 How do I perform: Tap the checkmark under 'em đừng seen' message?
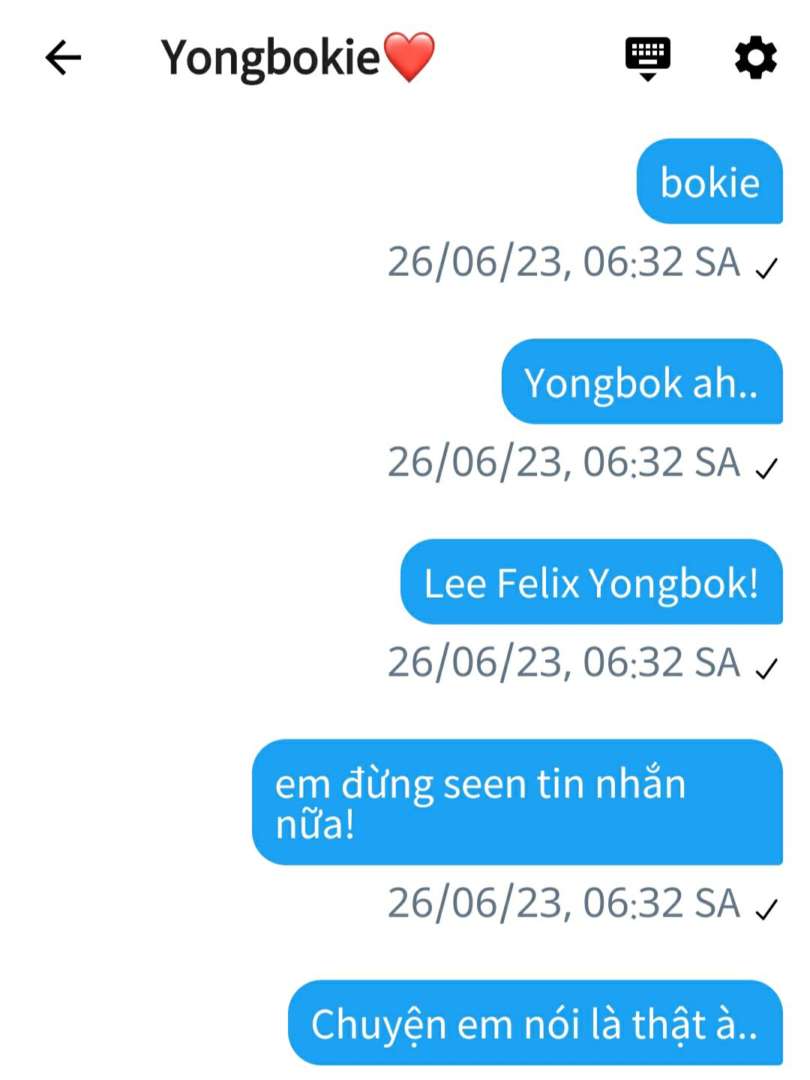766,910
